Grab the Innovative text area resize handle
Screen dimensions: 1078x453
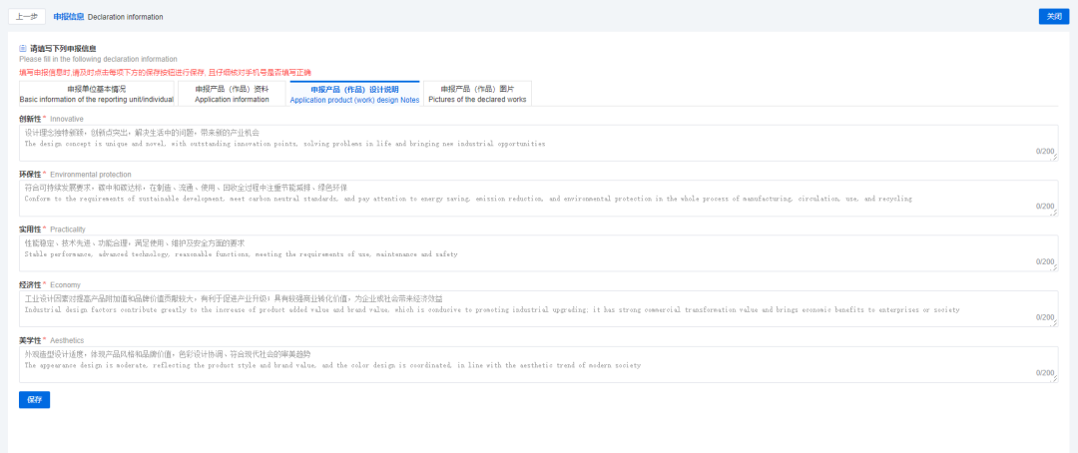tap(1055, 158)
